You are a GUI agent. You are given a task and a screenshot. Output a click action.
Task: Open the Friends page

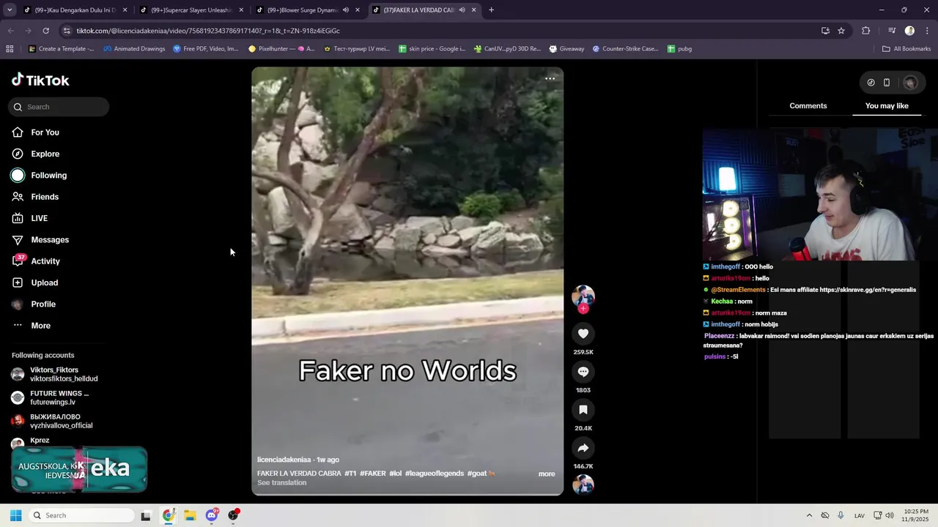point(45,197)
